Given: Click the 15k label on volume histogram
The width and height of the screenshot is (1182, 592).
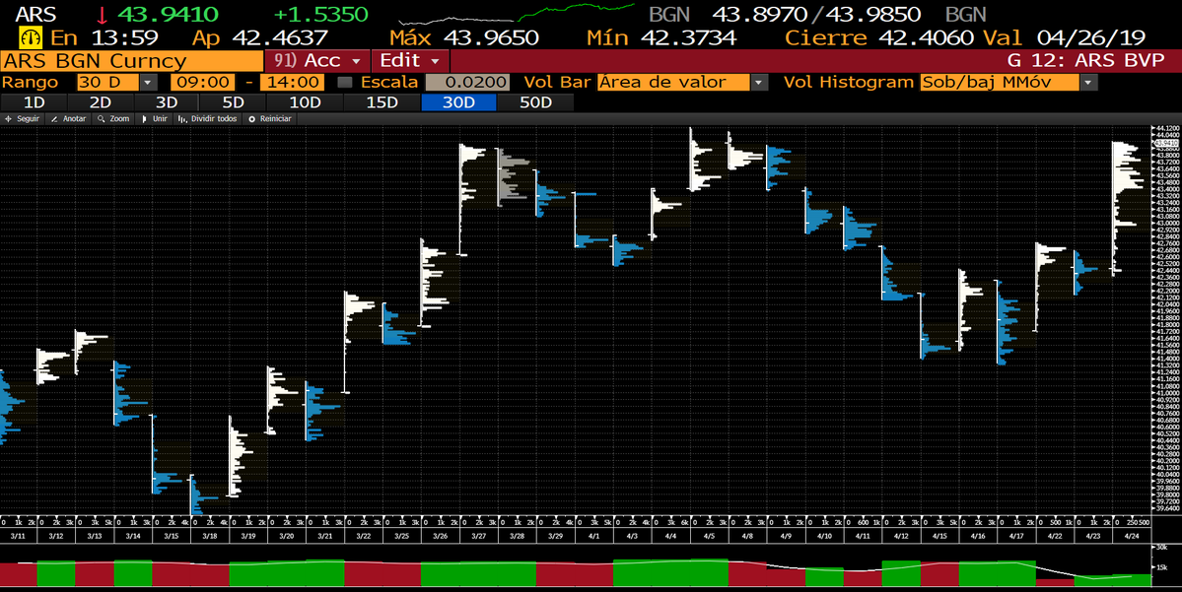Looking at the screenshot, I should pyautogui.click(x=1161, y=567).
